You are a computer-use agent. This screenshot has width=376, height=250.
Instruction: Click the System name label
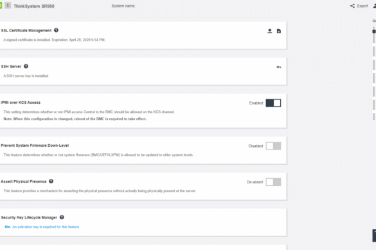point(123,6)
